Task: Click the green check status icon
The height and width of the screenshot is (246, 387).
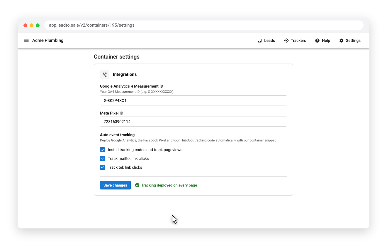Action: coord(137,185)
